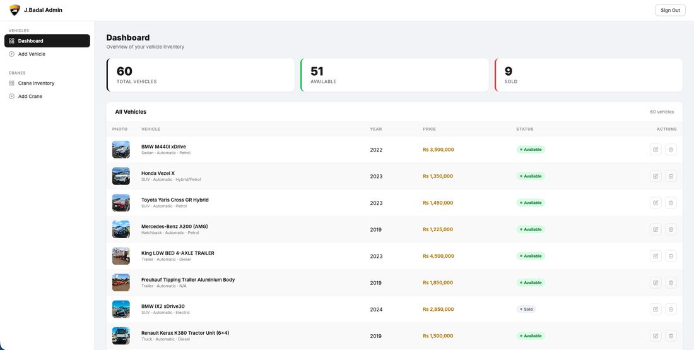
Task: Open the King LOW BED trailer thumbnail
Action: point(121,256)
